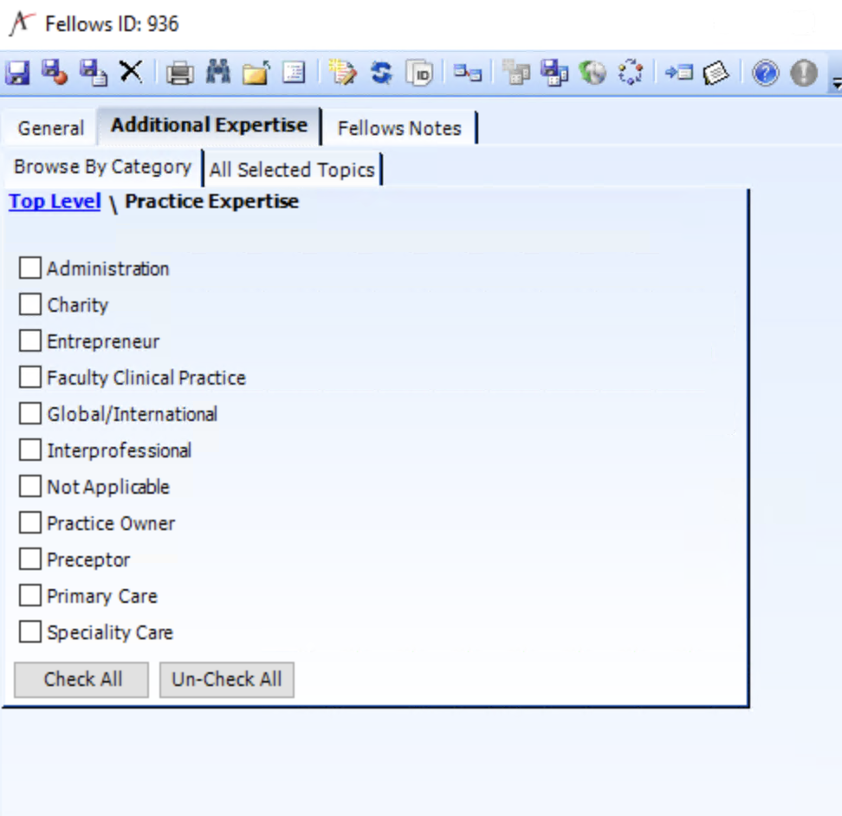Image resolution: width=842 pixels, height=816 pixels.
Task: Click the Save floppy disk icon
Action: point(16,73)
